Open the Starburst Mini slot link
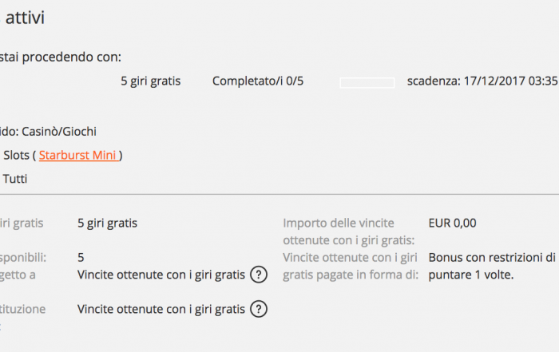 (79, 156)
